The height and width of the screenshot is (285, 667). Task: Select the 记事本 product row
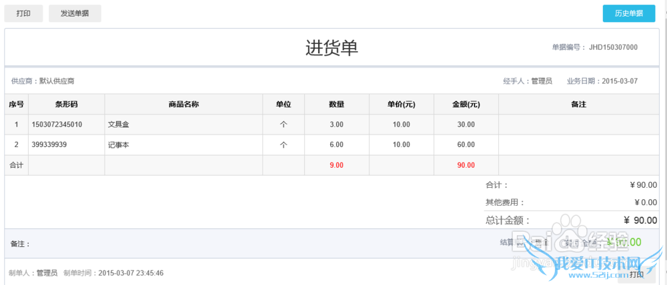[x=119, y=144]
